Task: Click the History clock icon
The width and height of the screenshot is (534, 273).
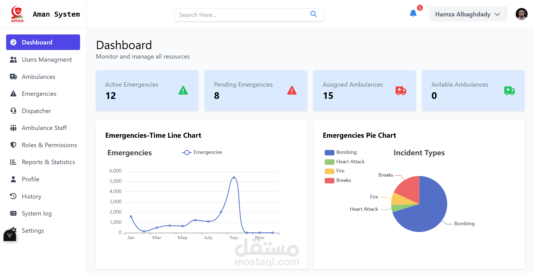Action: [13, 196]
